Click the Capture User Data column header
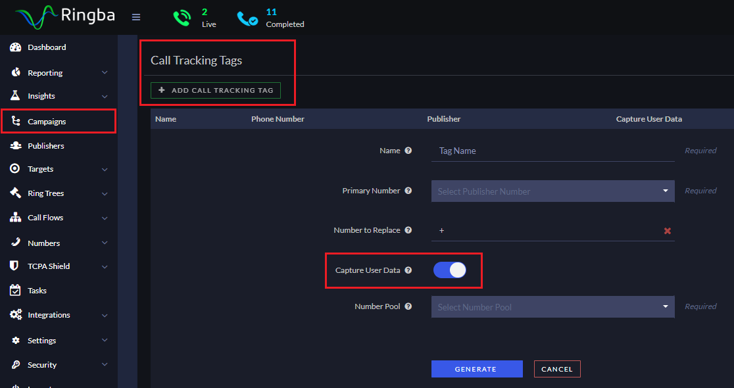 pyautogui.click(x=648, y=119)
